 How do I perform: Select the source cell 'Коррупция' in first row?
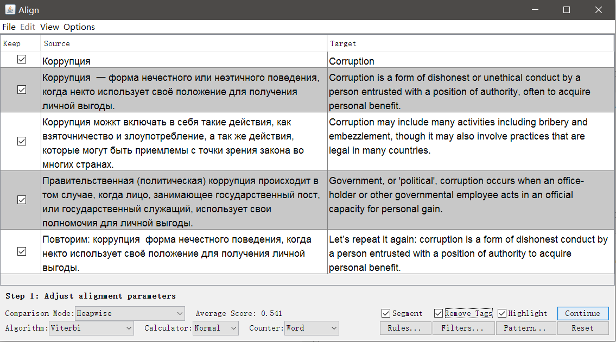(x=184, y=60)
